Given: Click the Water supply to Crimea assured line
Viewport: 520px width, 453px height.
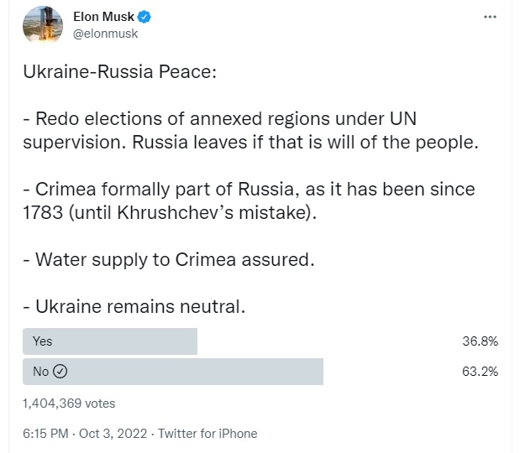Looking at the screenshot, I should 169,259.
